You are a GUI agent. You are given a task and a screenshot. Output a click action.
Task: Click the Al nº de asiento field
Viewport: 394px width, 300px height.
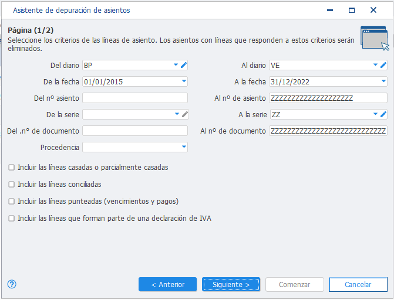click(328, 98)
